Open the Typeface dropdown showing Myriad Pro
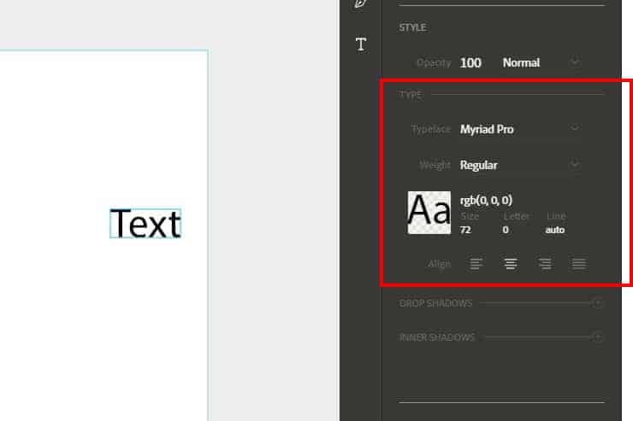This screenshot has width=633, height=421. coord(519,129)
